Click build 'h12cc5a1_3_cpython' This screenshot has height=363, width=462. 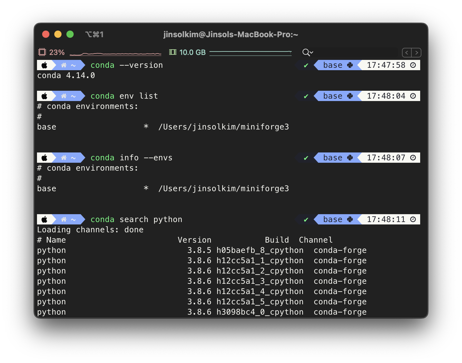click(x=260, y=281)
